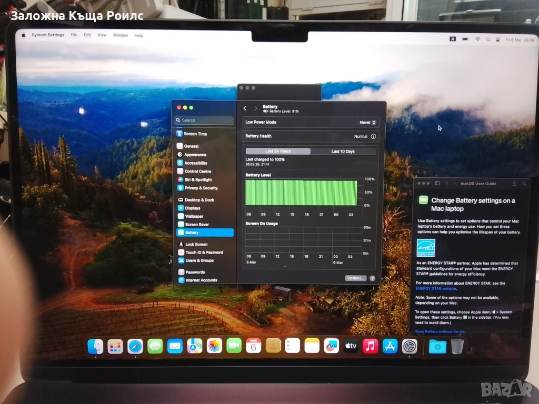Click the Options... button
Image resolution: width=539 pixels, height=404 pixels.
[x=355, y=278]
